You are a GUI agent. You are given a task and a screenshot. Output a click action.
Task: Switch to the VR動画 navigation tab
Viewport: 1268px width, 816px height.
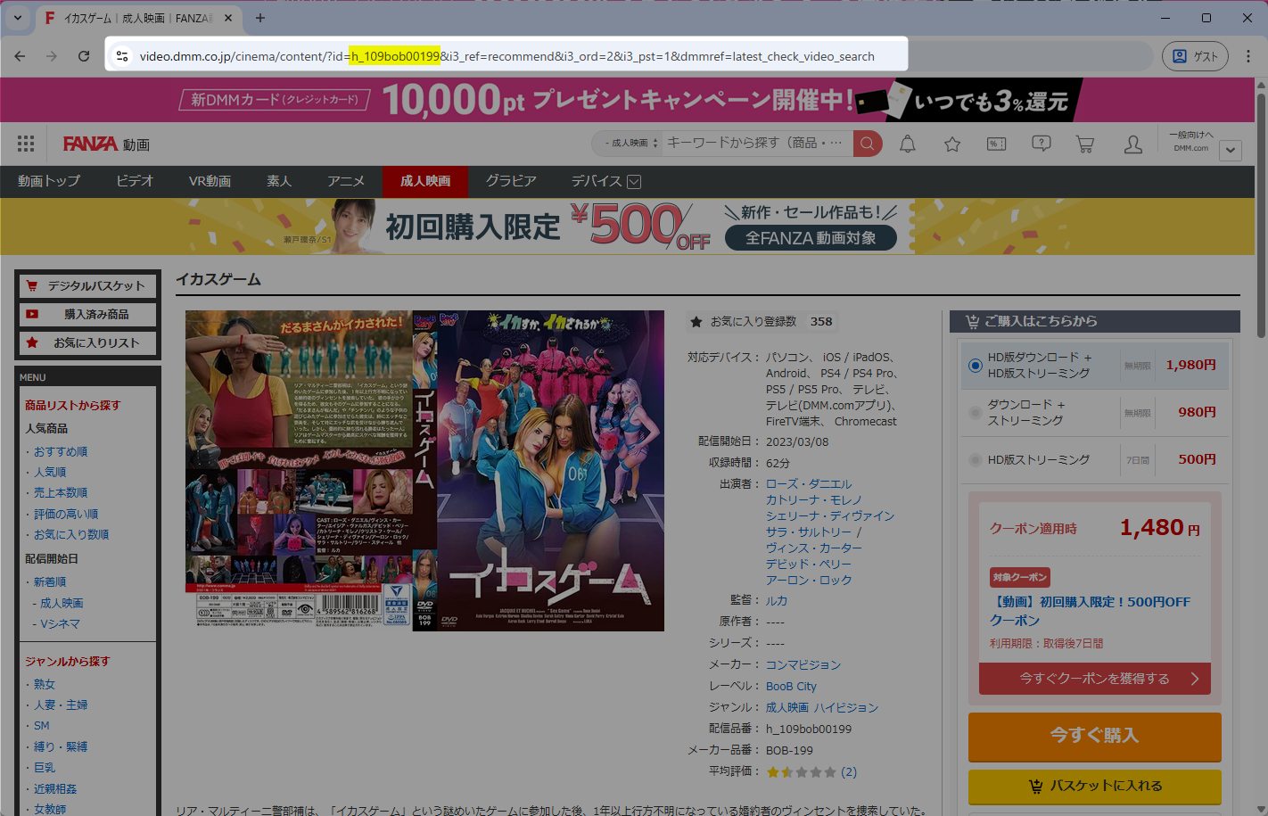210,181
